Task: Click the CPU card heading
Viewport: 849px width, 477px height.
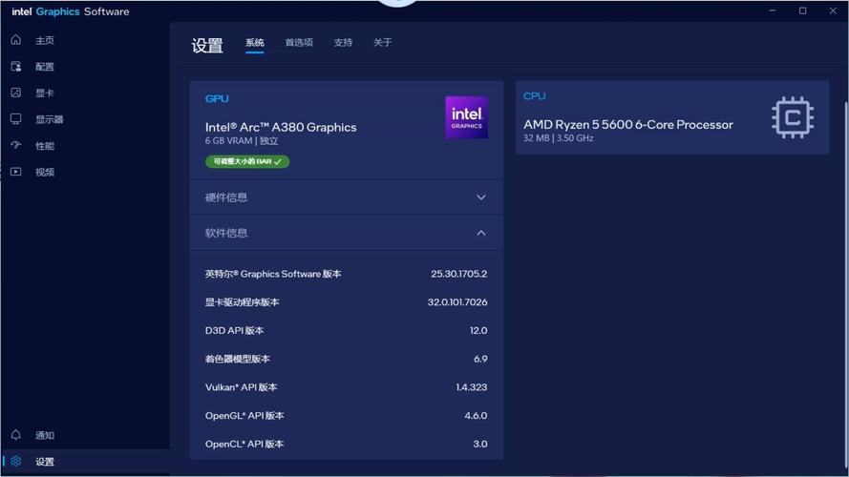Action: pos(534,95)
